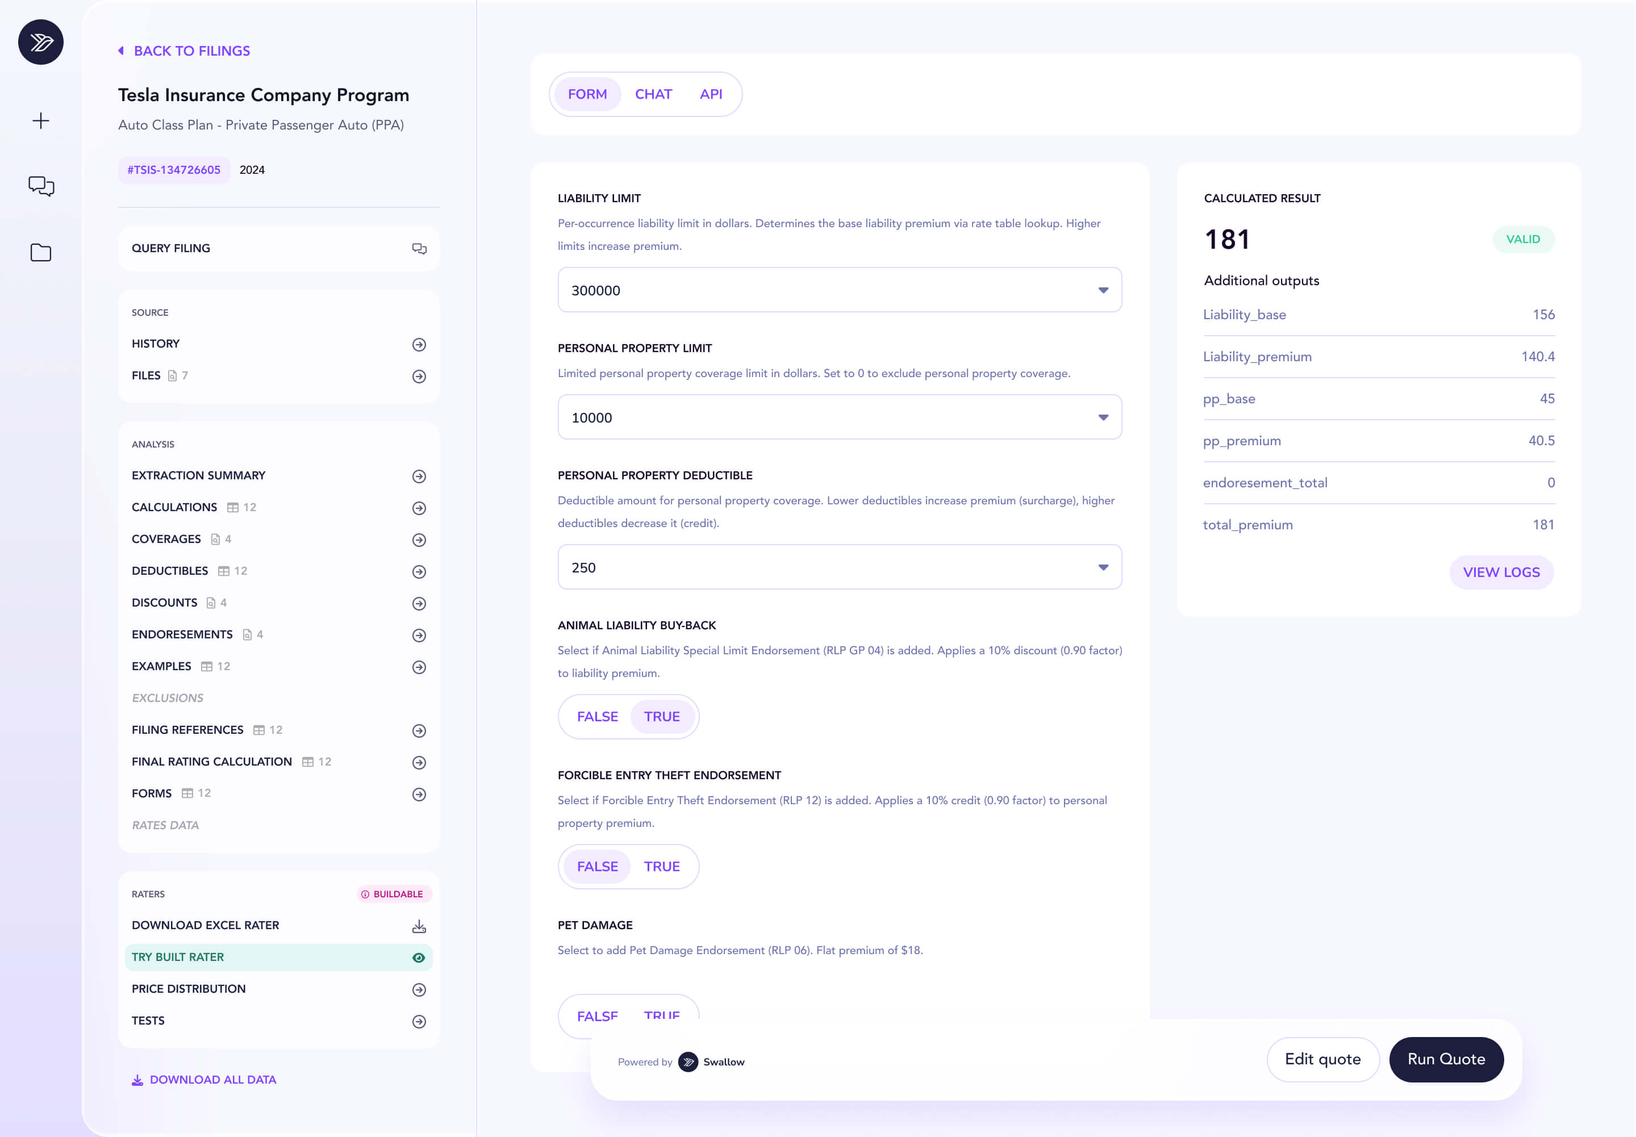This screenshot has width=1636, height=1137.
Task: Click the Run Quote button
Action: coord(1446,1059)
